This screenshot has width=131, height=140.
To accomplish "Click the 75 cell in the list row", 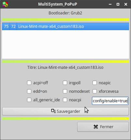I will (6, 27).
